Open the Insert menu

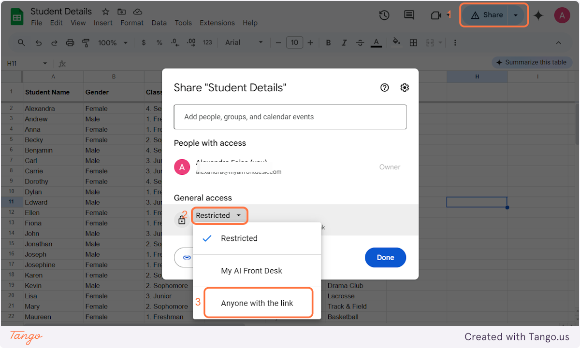click(103, 23)
